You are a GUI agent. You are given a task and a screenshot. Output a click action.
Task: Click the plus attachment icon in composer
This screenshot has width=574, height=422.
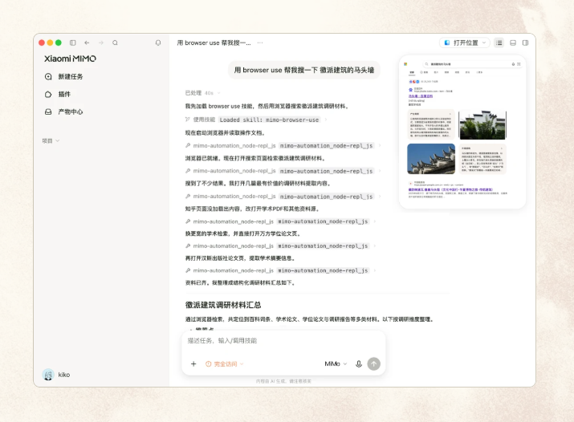tap(193, 364)
